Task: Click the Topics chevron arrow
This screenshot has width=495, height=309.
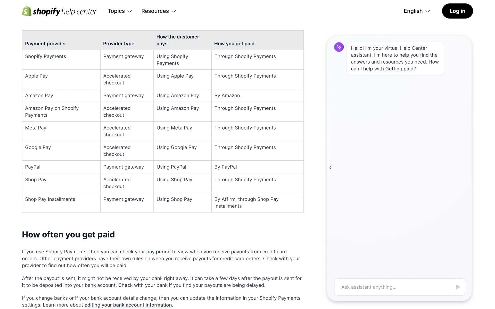Action: click(x=130, y=11)
